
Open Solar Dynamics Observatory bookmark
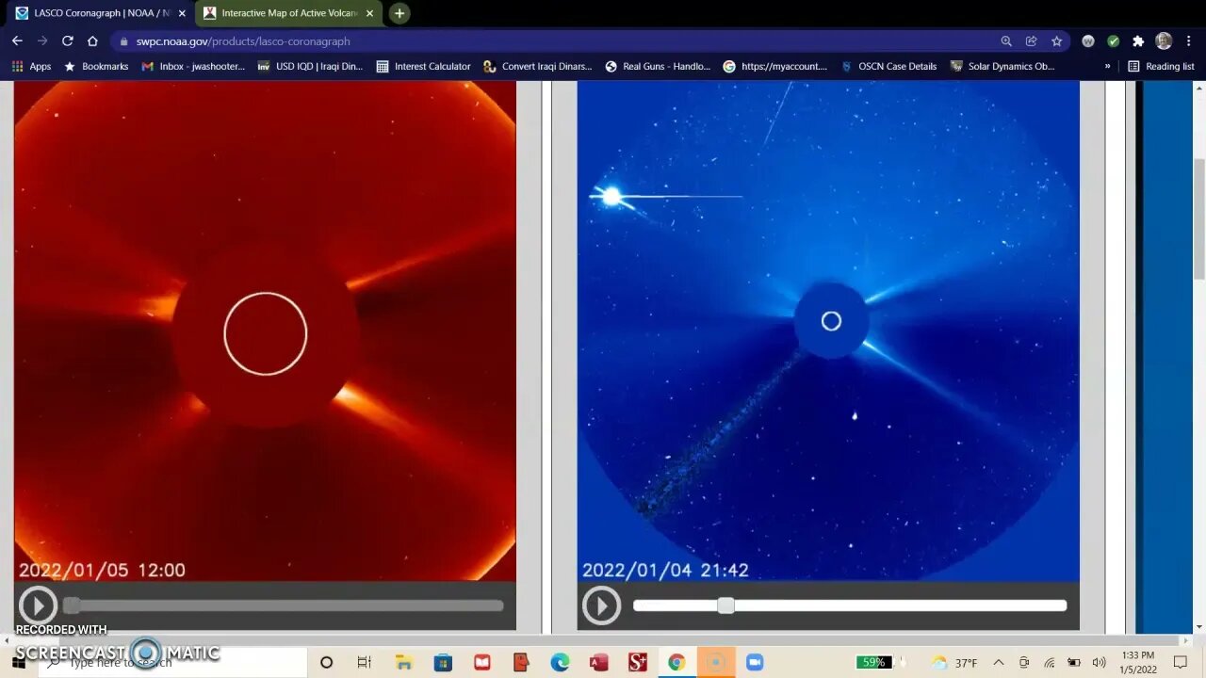(x=1002, y=66)
